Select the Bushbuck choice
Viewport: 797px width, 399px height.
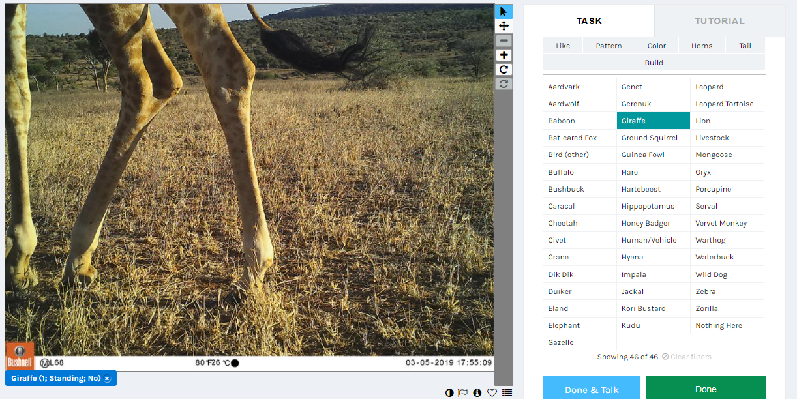tap(580, 189)
